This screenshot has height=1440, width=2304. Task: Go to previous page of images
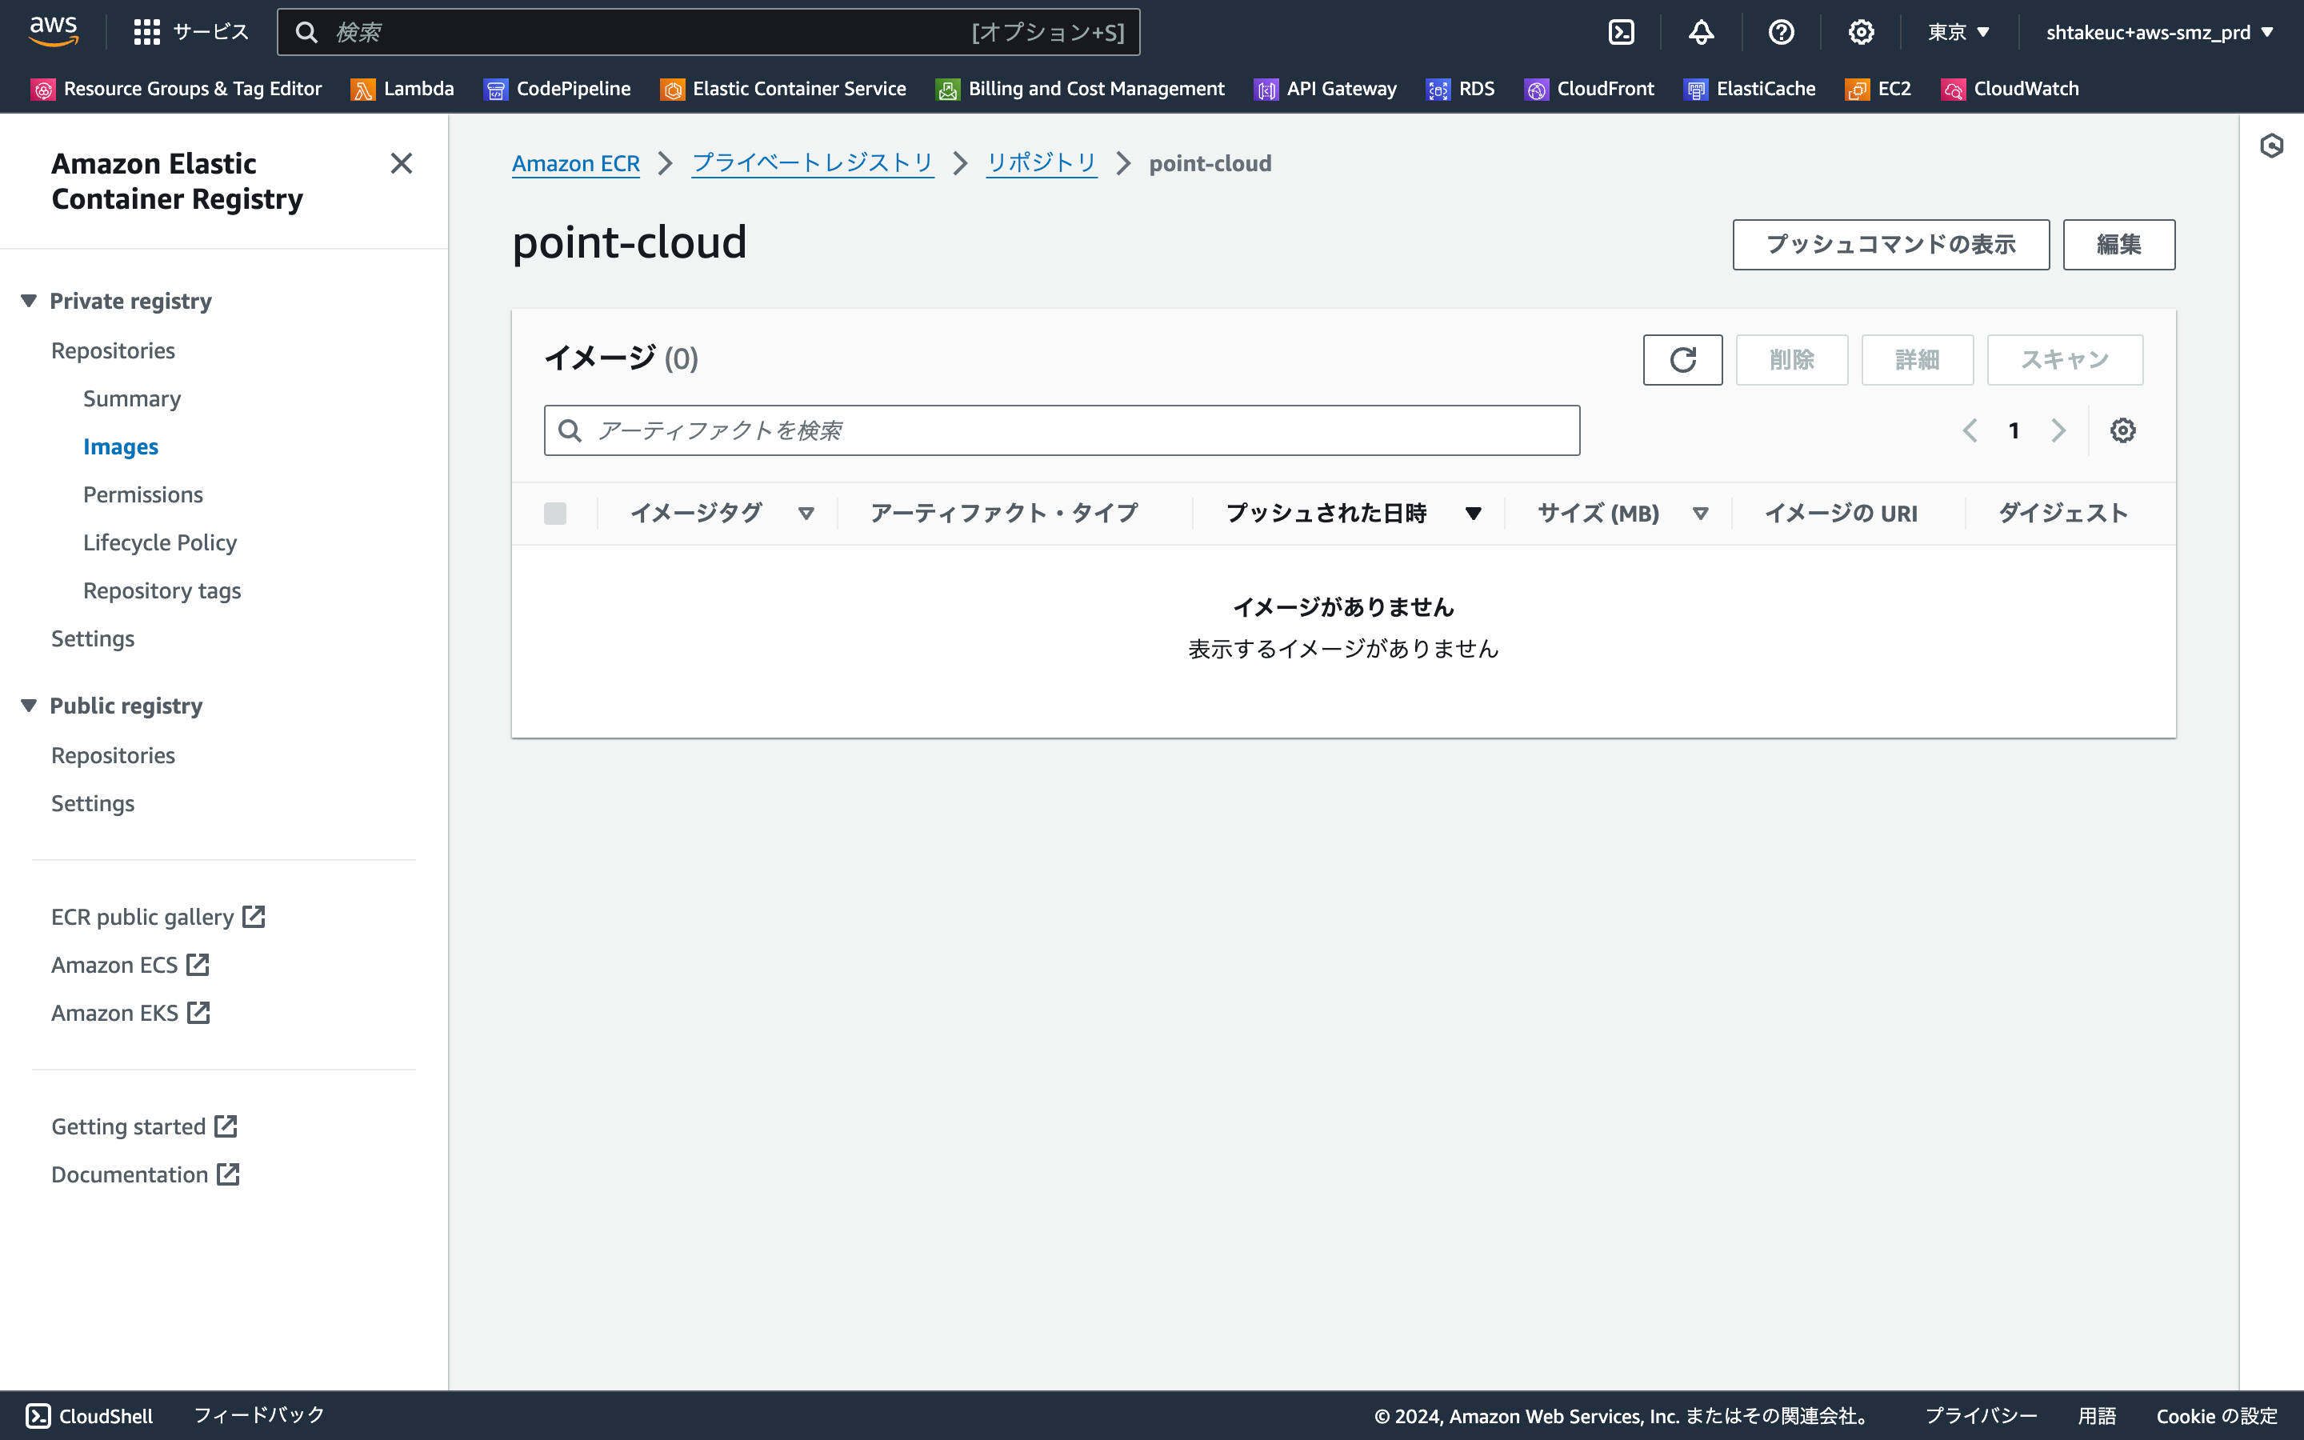pos(1970,430)
